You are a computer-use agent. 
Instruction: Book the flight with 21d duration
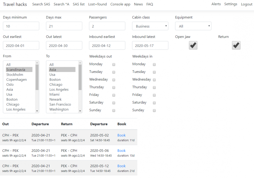[x=121, y=166]
